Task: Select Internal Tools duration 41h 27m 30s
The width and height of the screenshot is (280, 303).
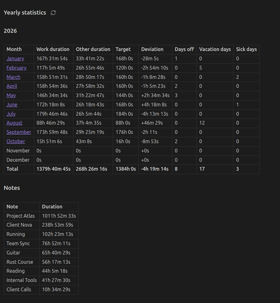Action: point(56,280)
